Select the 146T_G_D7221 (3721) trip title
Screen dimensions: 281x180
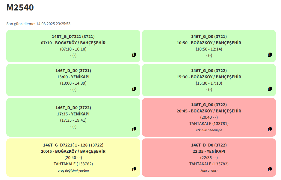click(73, 36)
